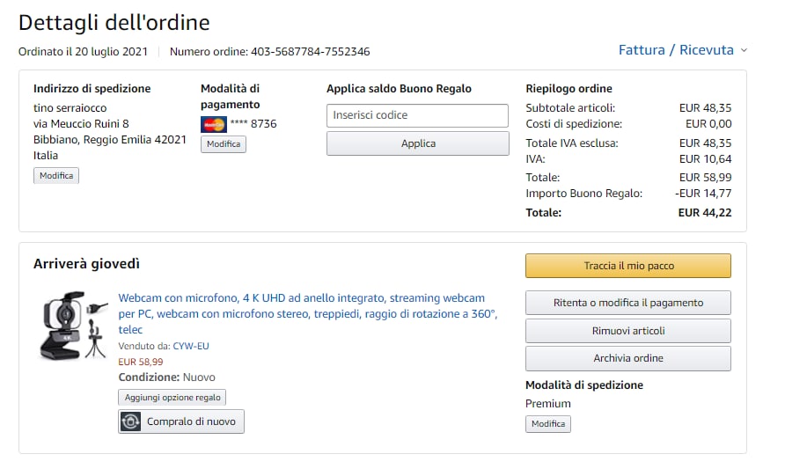Focus the Inserisci codice gift card field

tap(417, 115)
